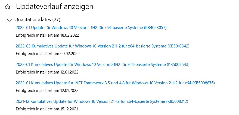Viewport: 239px width, 115px height.
Task: Click the page title Updateverlauf anzeigen
Action: point(55,7)
